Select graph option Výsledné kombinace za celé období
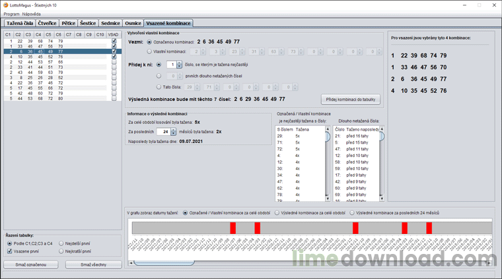 (277, 213)
